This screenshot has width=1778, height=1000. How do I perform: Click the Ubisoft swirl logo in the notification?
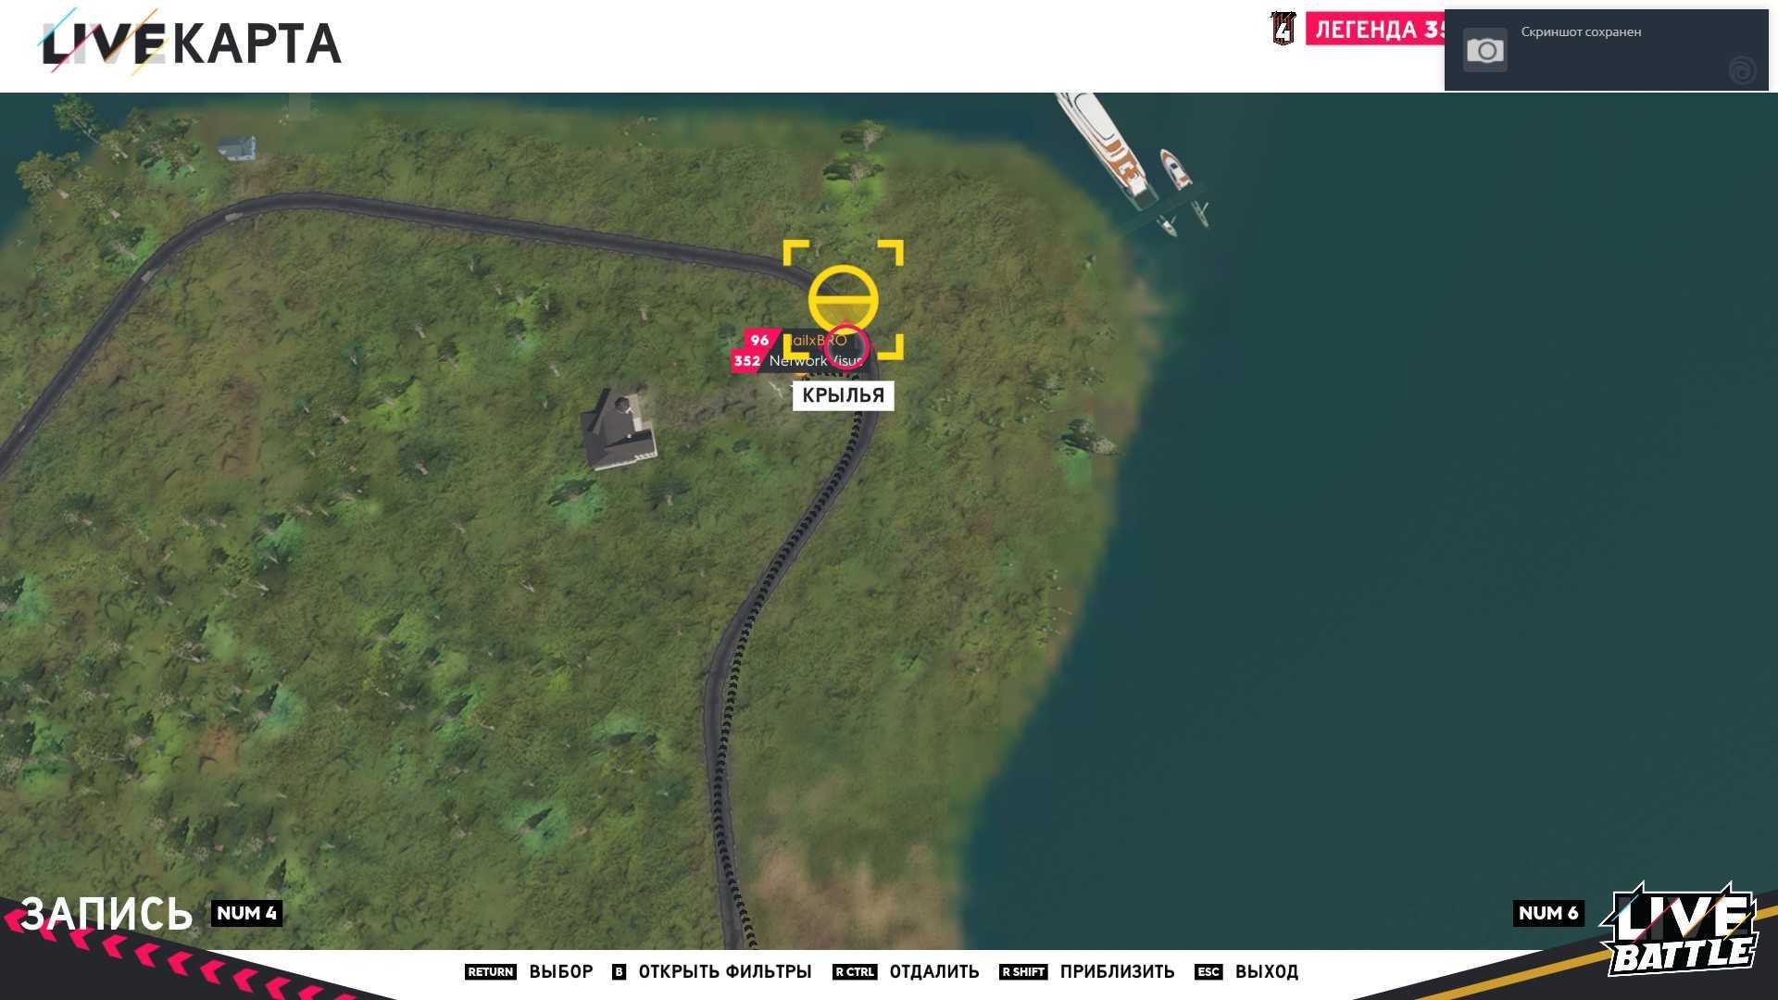[1742, 70]
